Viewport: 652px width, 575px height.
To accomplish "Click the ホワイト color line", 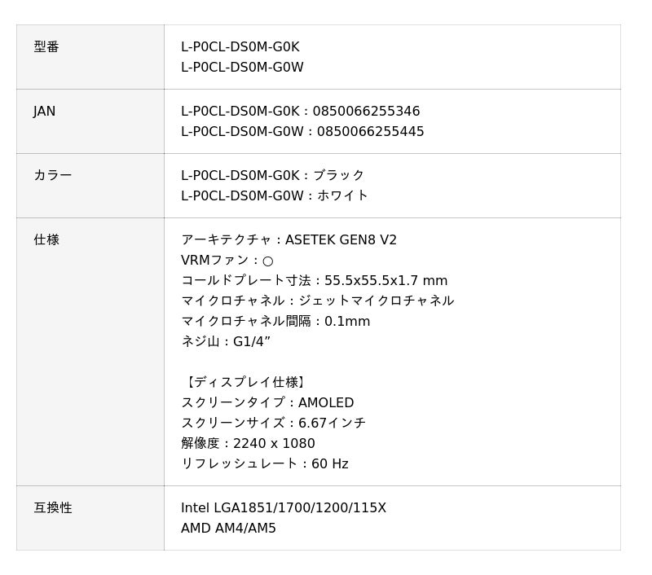I will [275, 196].
